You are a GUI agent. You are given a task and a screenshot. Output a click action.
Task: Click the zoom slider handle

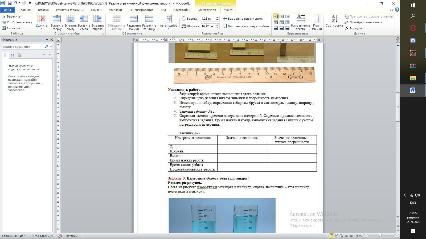(380, 236)
